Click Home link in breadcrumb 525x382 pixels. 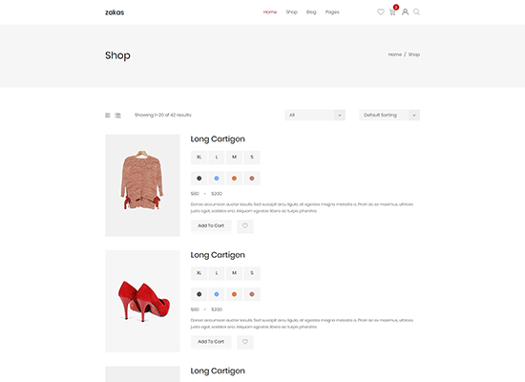395,54
